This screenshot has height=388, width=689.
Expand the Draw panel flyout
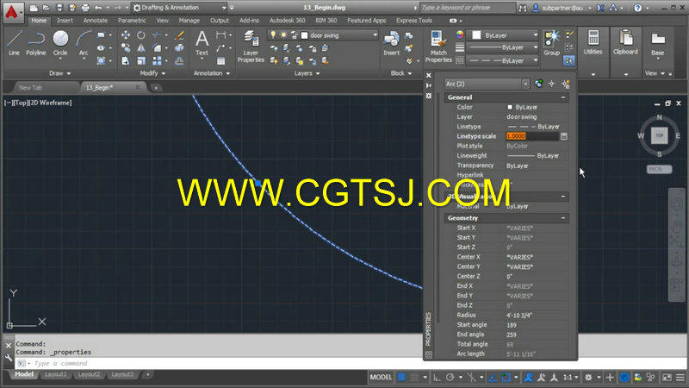coord(59,73)
